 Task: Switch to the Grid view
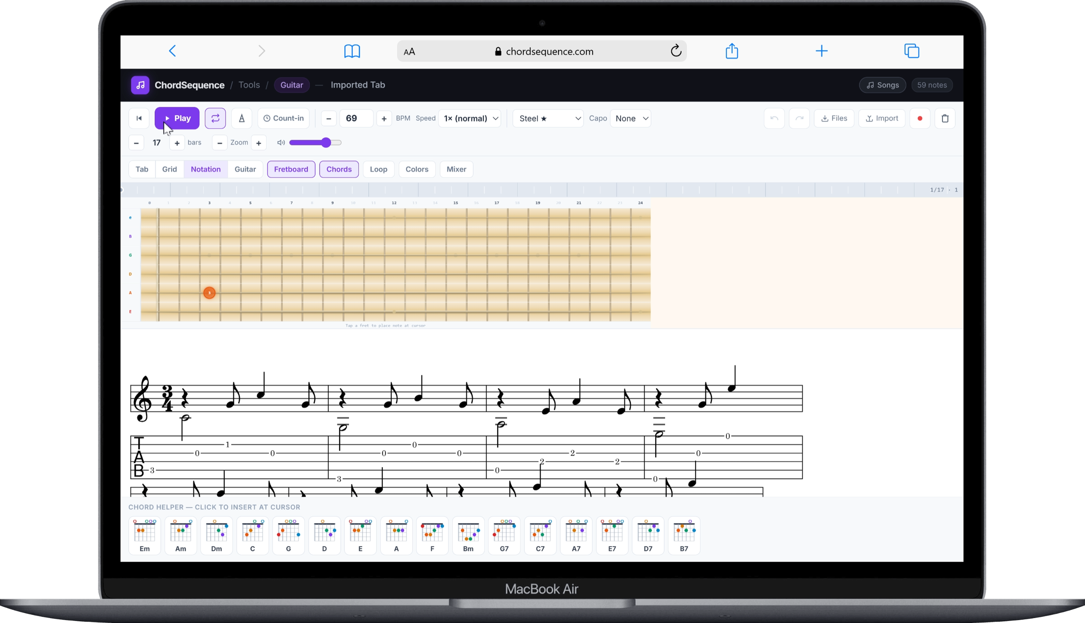coord(170,169)
